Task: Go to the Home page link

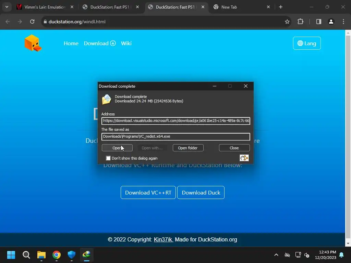Action: 71,43
